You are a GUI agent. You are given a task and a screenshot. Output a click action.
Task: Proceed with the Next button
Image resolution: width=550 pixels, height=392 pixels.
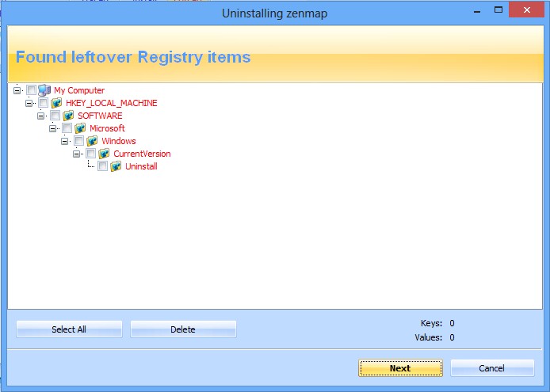(400, 368)
